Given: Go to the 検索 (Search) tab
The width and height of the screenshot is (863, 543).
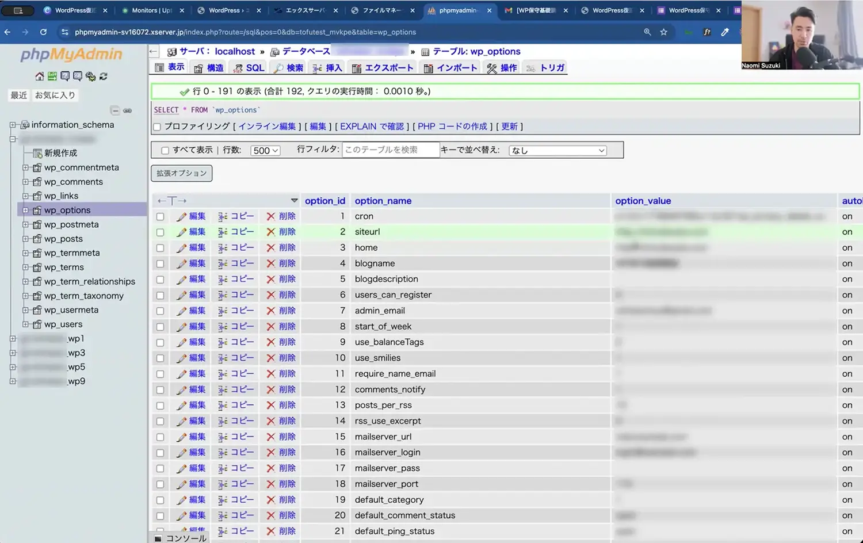Looking at the screenshot, I should coord(288,68).
